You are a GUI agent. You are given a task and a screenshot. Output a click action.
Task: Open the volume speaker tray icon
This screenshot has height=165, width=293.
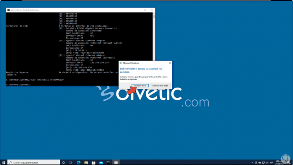267,163
